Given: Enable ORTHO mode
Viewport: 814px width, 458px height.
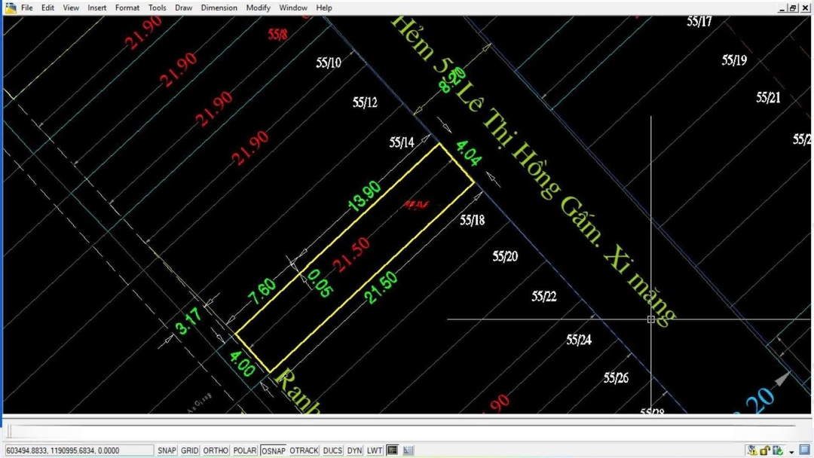Looking at the screenshot, I should [216, 450].
